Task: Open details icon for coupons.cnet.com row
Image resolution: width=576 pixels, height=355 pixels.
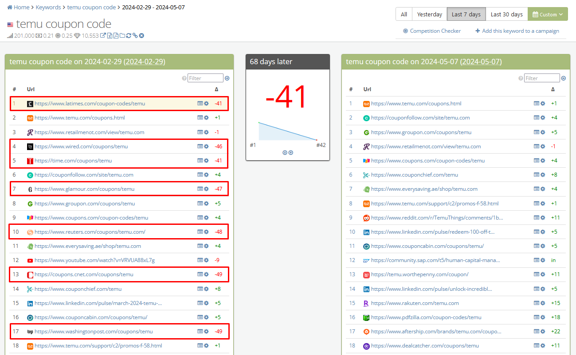Action: click(200, 274)
